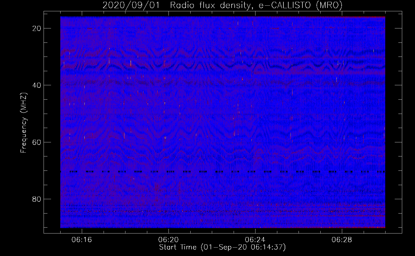Click the 06:28 time tick label
The image size is (415, 256).
[x=342, y=240]
